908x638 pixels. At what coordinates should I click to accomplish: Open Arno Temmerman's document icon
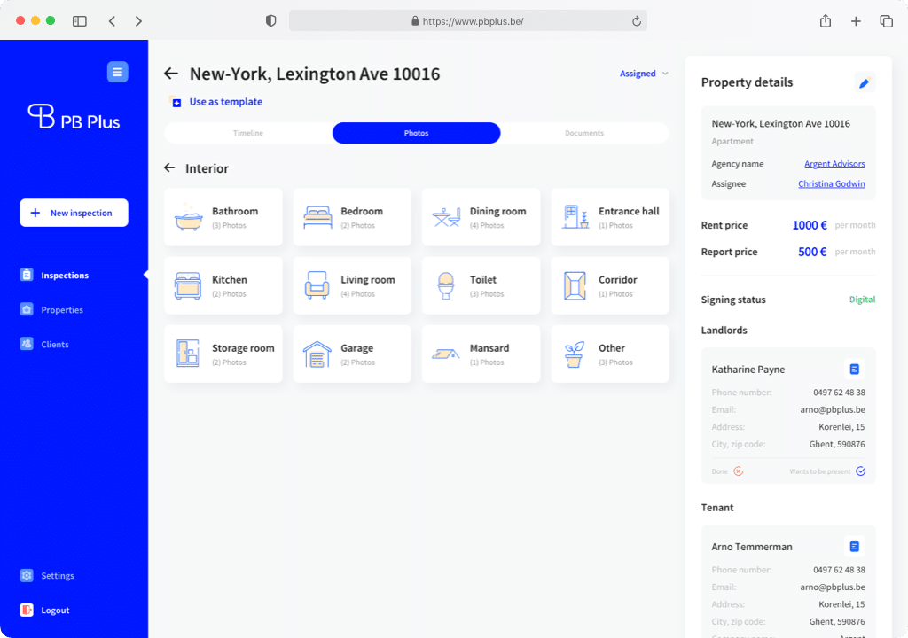854,546
